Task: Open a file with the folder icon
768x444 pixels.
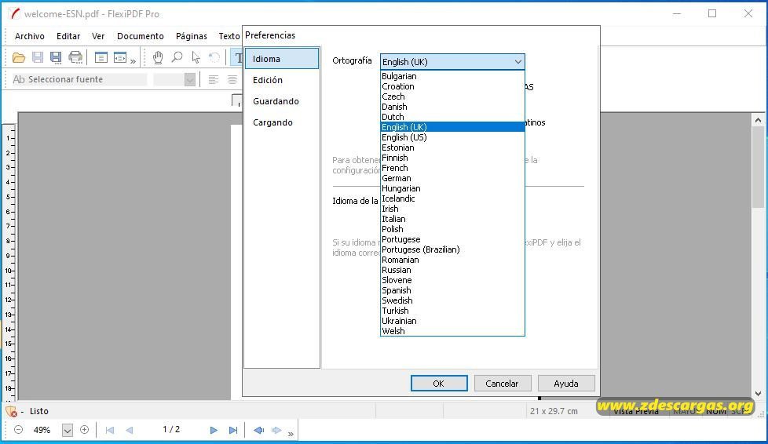Action: tap(19, 58)
